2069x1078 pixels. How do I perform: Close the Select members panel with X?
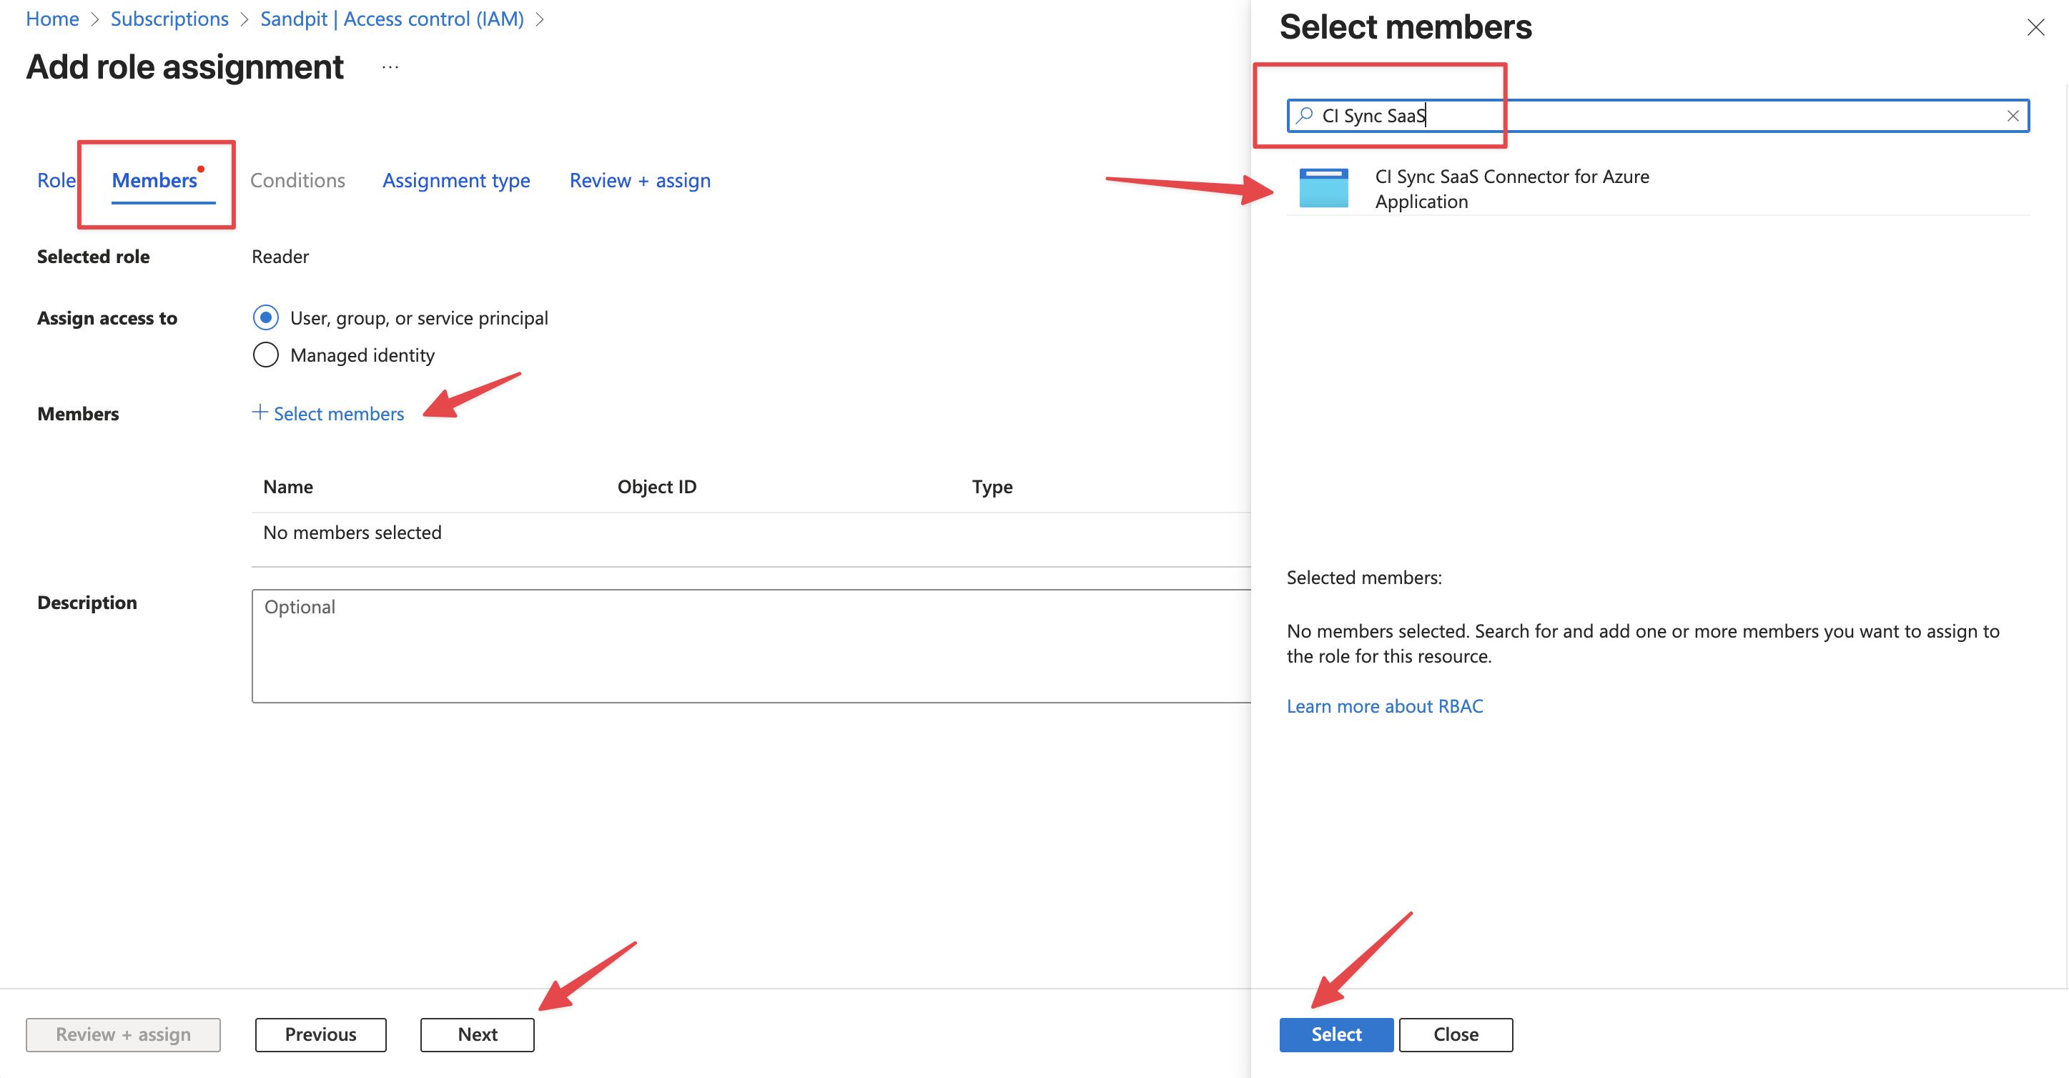[2035, 28]
